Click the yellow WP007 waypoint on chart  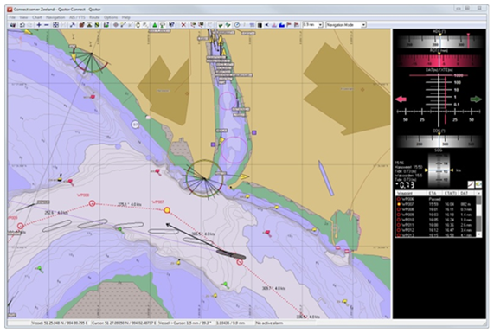(x=167, y=210)
